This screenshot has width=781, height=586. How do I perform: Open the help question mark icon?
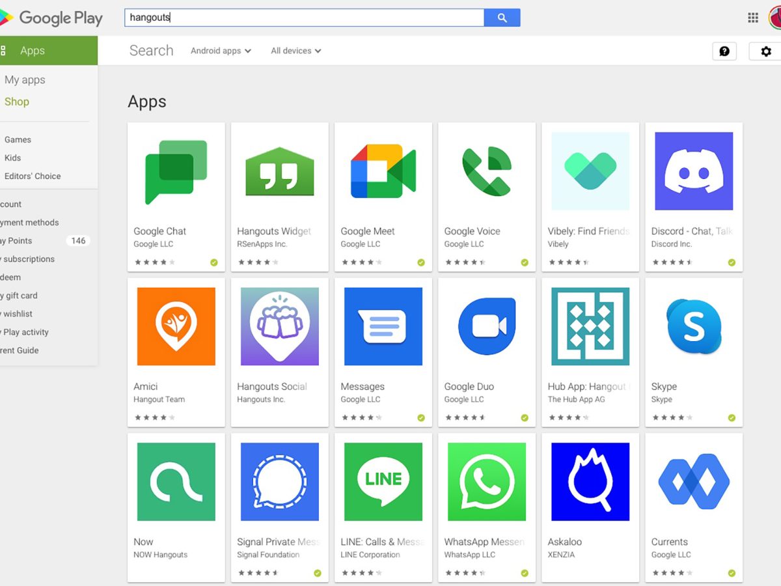coord(724,51)
